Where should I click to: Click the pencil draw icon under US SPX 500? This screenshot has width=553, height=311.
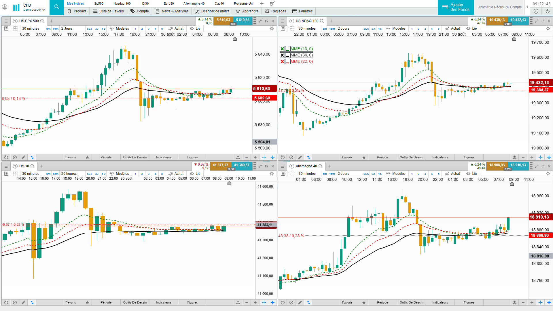[x=23, y=158]
